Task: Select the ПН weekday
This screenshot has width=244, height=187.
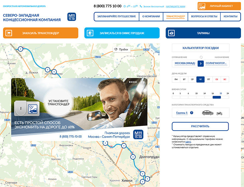Action: click(x=176, y=79)
